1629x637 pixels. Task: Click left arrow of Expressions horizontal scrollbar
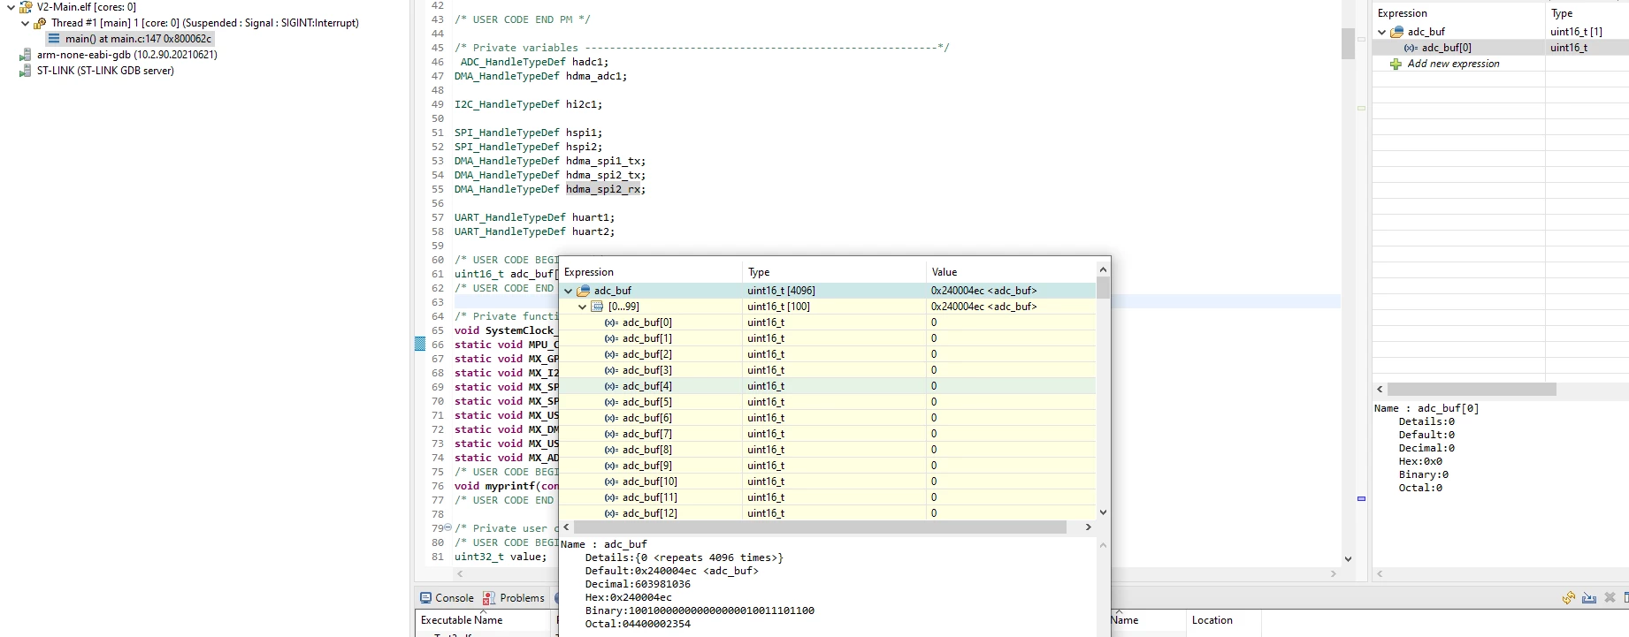(x=1380, y=390)
